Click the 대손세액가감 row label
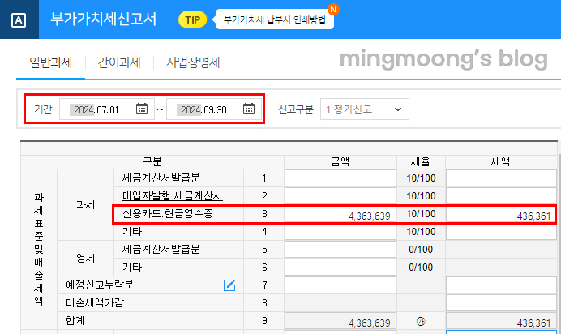The height and width of the screenshot is (334, 561). [x=95, y=303]
